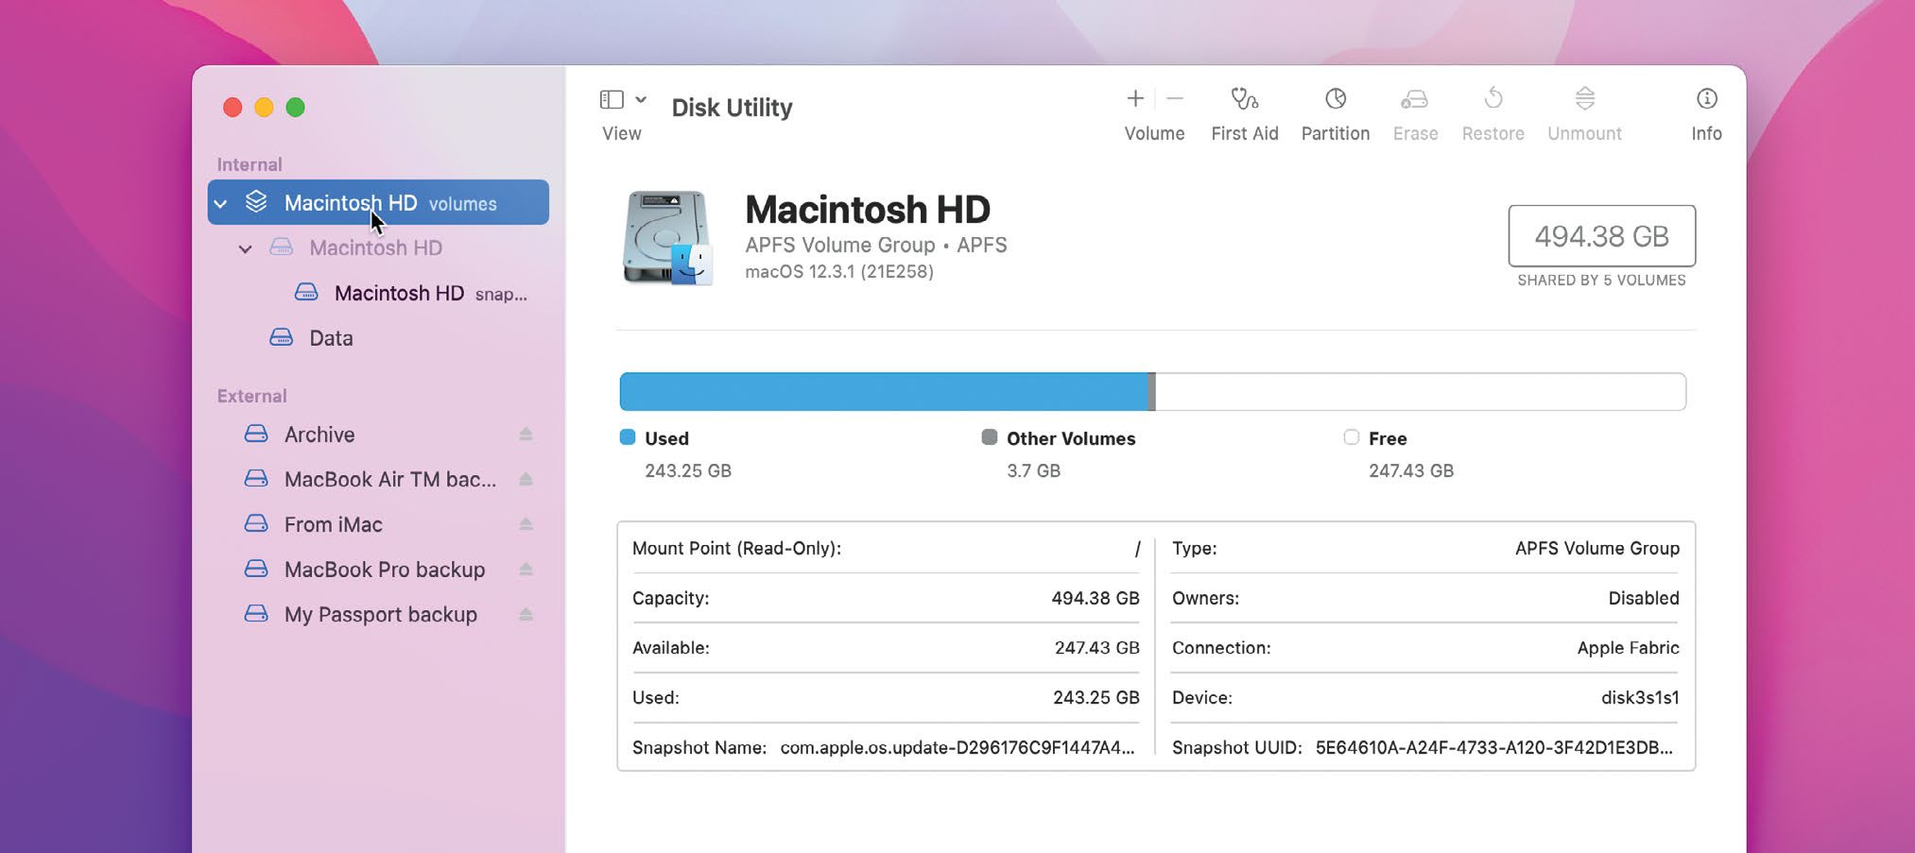Select the From iMac disk
This screenshot has height=853, width=1915.
point(333,524)
